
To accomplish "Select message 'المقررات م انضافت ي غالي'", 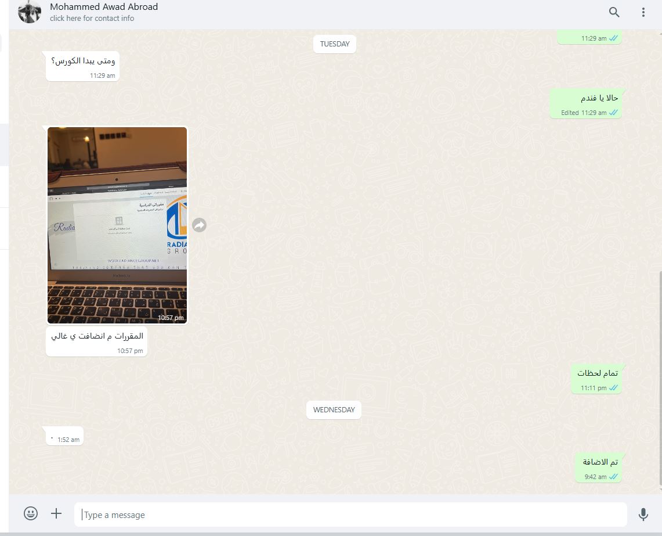I will click(97, 341).
